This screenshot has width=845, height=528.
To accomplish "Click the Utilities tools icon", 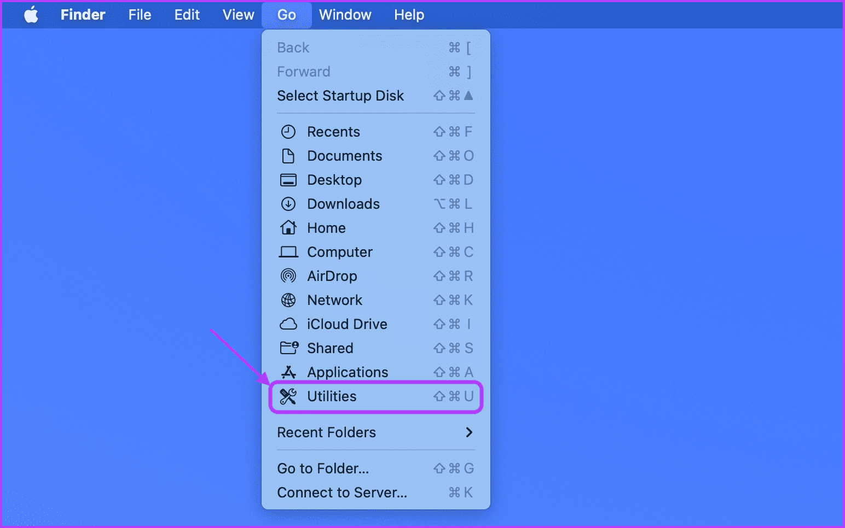I will [x=288, y=396].
